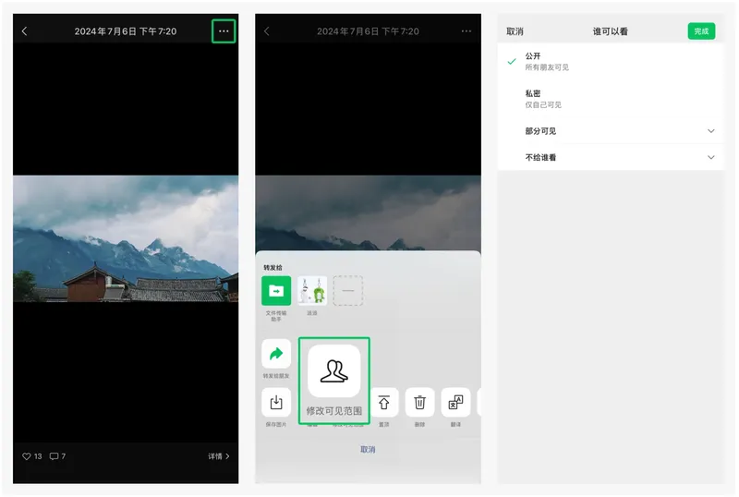Screen dimensions: 739x497
Task: Expand the 不给谁看 chevron
Action: coord(710,157)
